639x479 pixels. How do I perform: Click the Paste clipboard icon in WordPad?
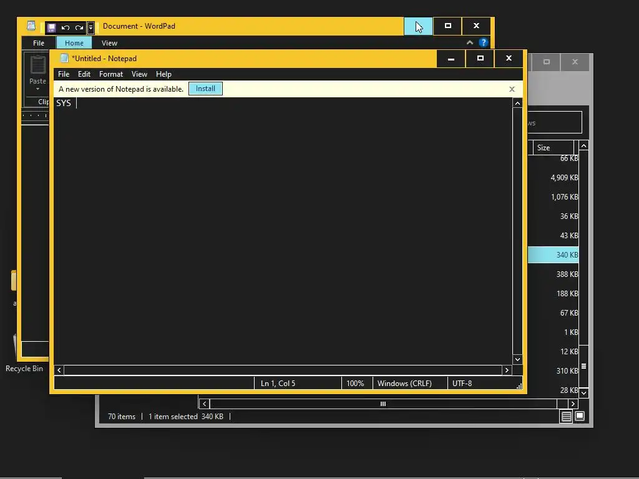point(38,65)
